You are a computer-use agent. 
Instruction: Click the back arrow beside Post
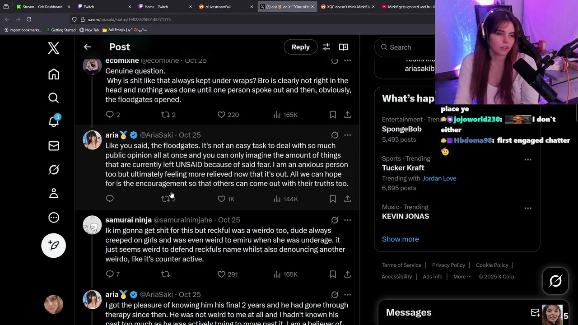pyautogui.click(x=88, y=47)
